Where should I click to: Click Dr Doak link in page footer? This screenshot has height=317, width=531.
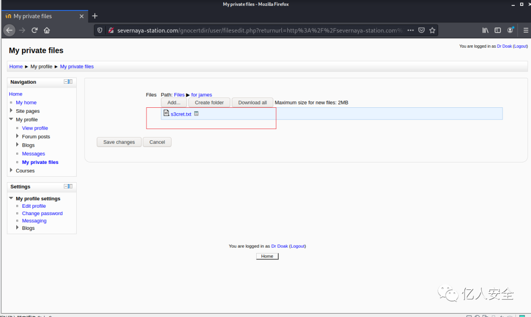[x=279, y=246]
